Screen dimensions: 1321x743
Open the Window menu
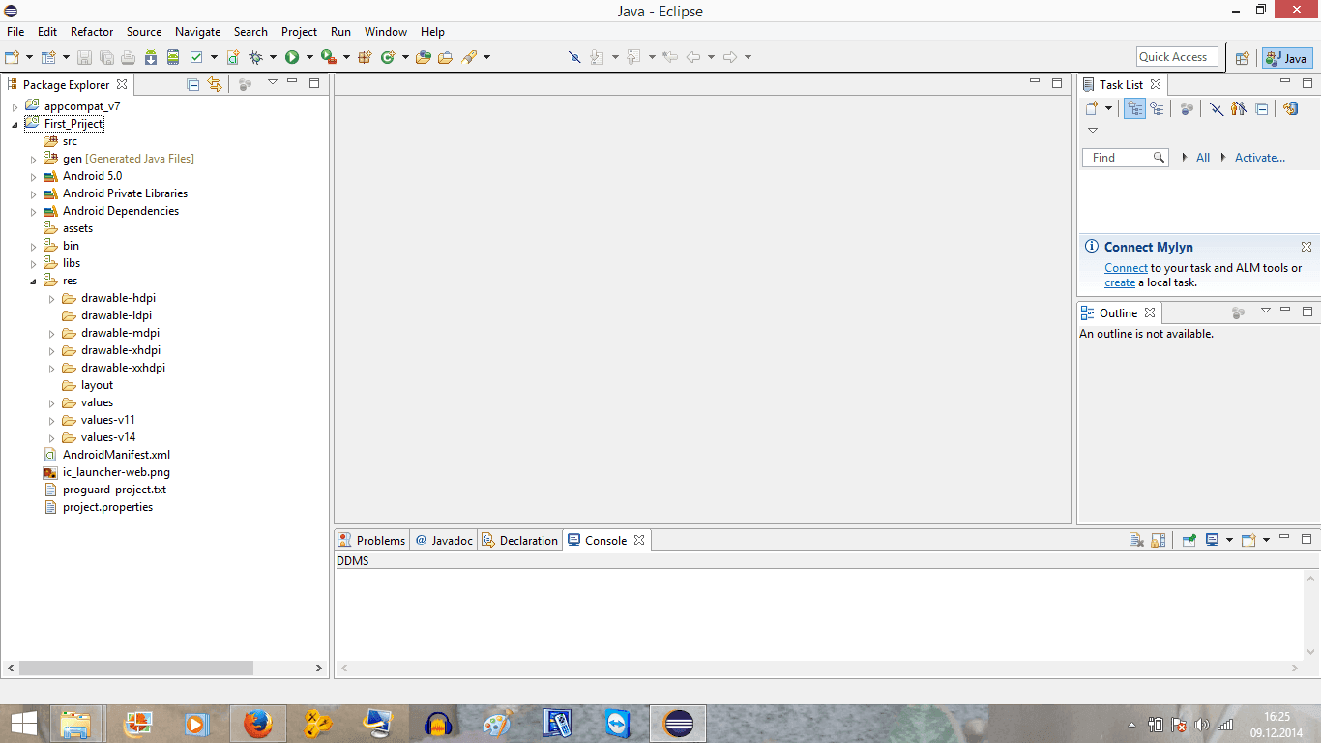point(386,32)
